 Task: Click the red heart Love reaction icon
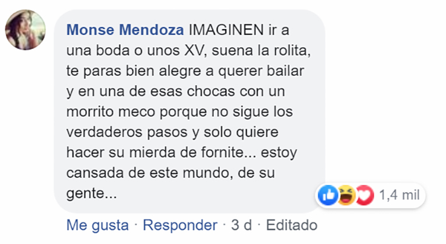[364, 196]
